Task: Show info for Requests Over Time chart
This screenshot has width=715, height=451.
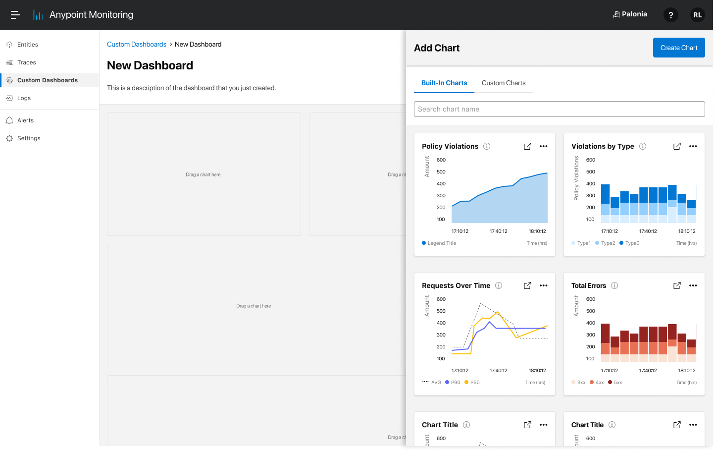Action: (x=499, y=285)
